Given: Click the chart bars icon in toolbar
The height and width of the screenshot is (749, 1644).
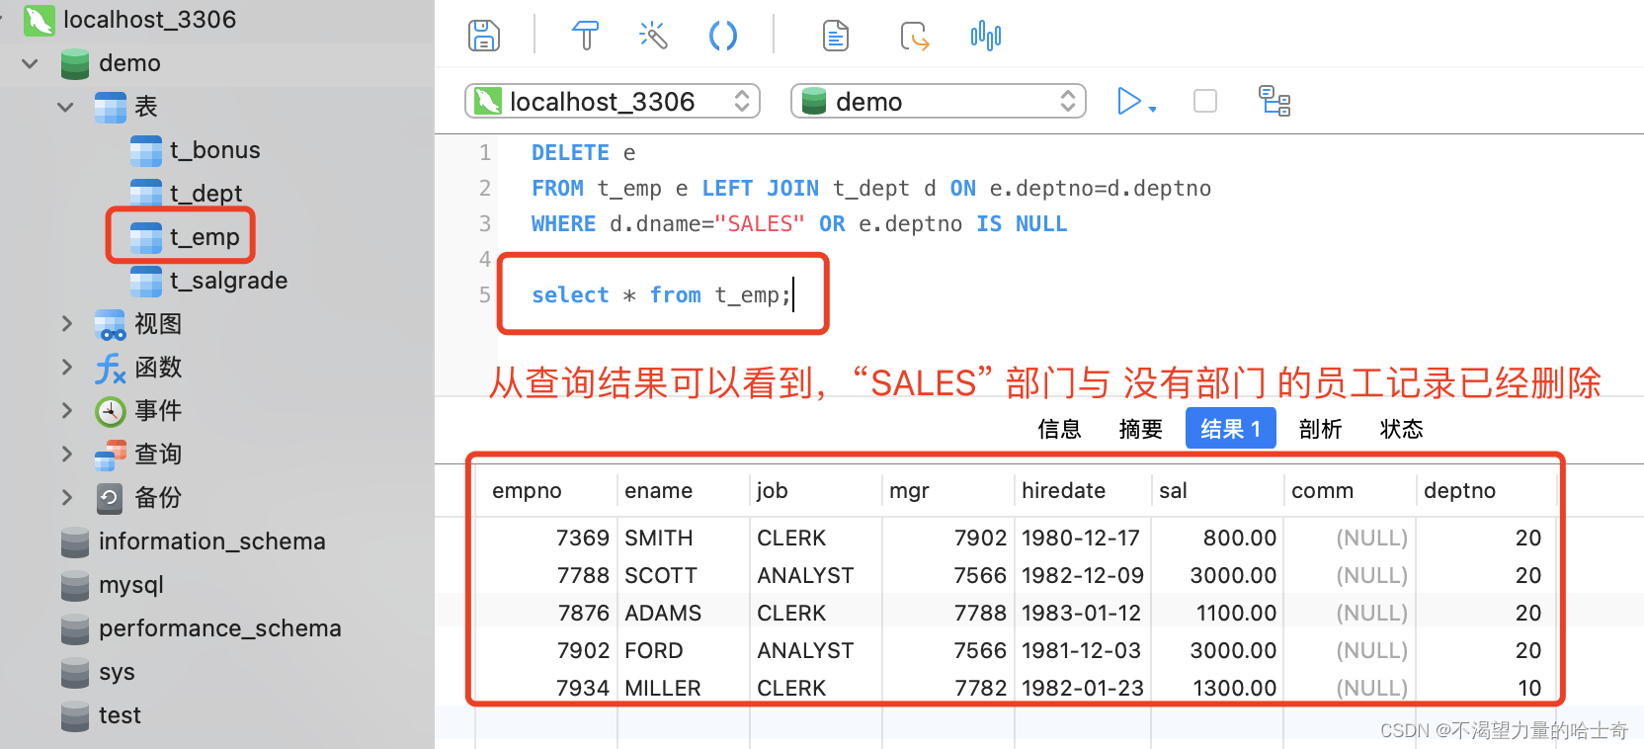Looking at the screenshot, I should [986, 36].
